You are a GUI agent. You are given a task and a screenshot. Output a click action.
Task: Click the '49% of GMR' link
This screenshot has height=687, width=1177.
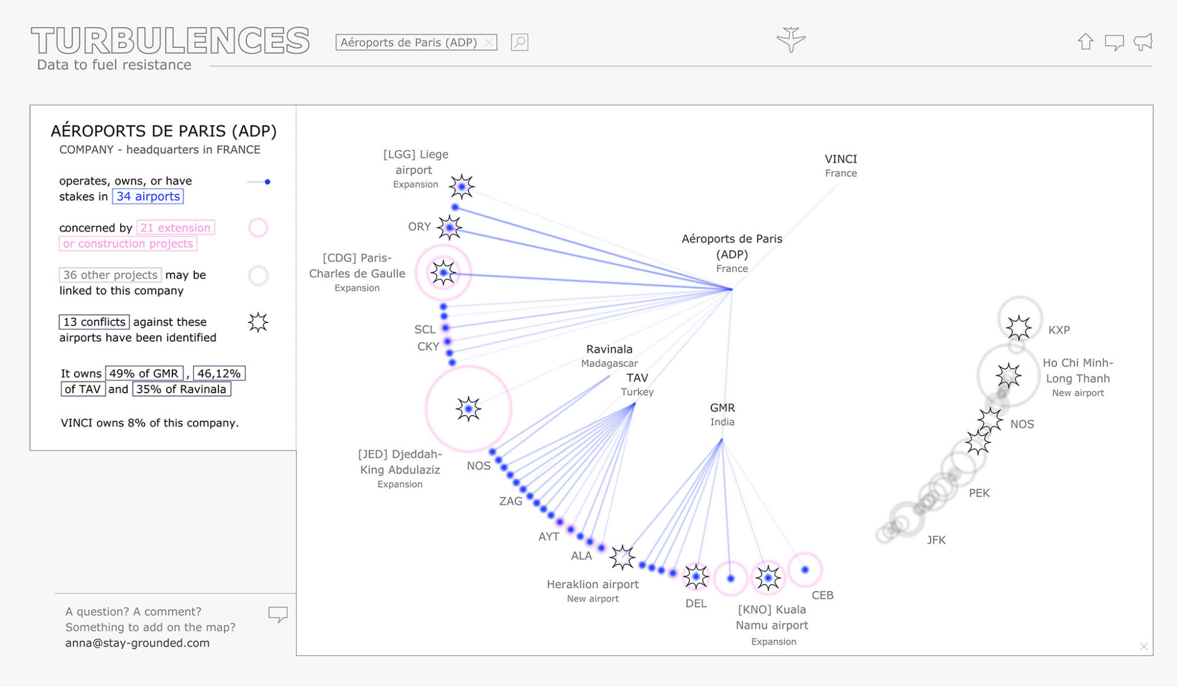(144, 373)
